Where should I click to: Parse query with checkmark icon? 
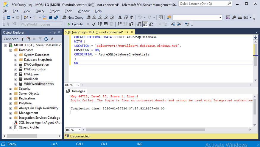tap(94, 24)
